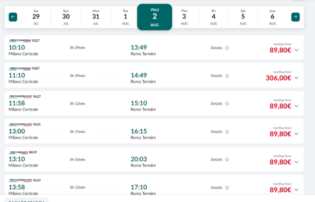Click info icon for 10:10 train details
Image resolution: width=315 pixels, height=202 pixels.
pos(227,48)
